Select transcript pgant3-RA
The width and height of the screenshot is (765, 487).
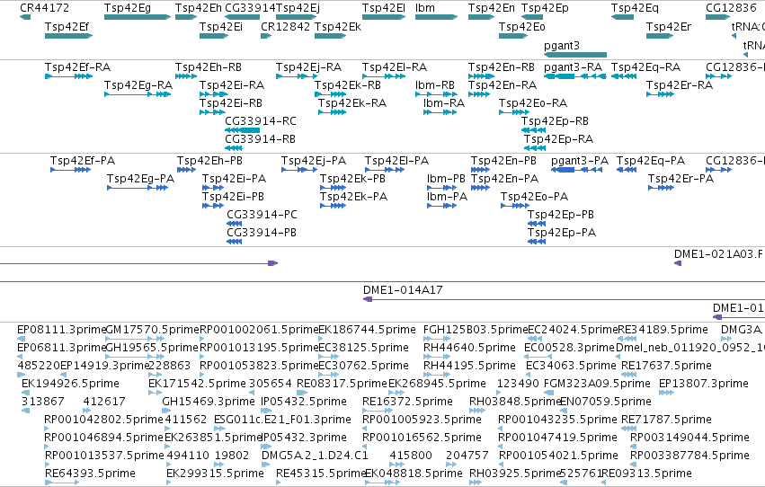coord(575,76)
